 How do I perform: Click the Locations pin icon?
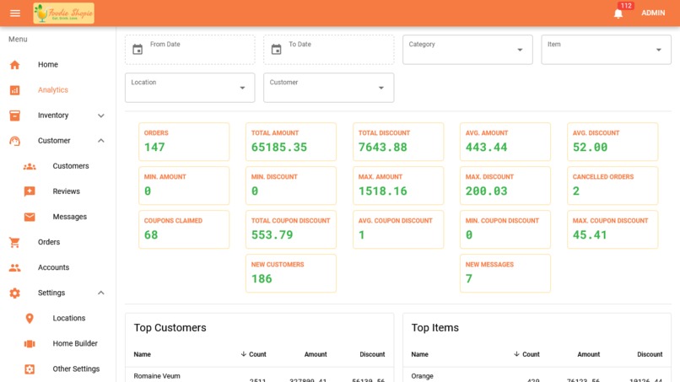coord(30,318)
